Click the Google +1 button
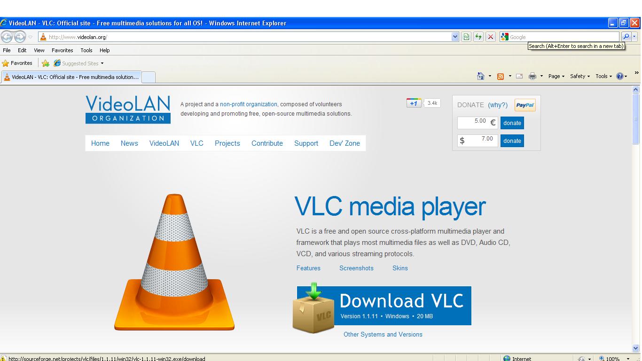This screenshot has width=642, height=361. [414, 103]
